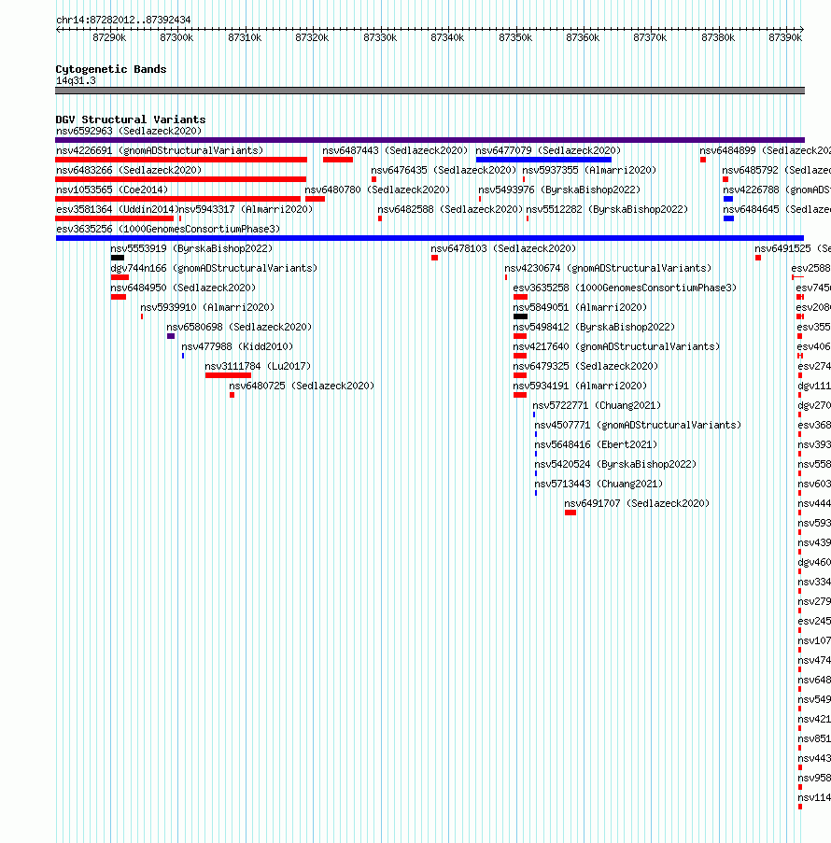
Task: Click the DGV Structural Variants track title
Action: tap(131, 119)
